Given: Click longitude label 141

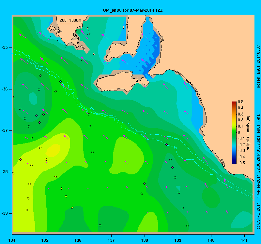Looking at the screenshot, I should 244,240.
